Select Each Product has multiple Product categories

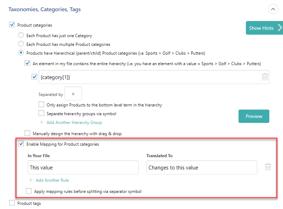pyautogui.click(x=21, y=44)
